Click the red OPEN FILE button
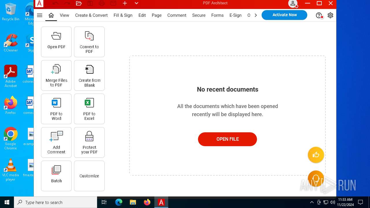 (227, 139)
